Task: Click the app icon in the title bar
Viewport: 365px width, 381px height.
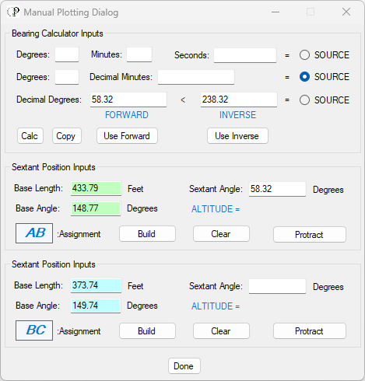Action: tap(13, 12)
